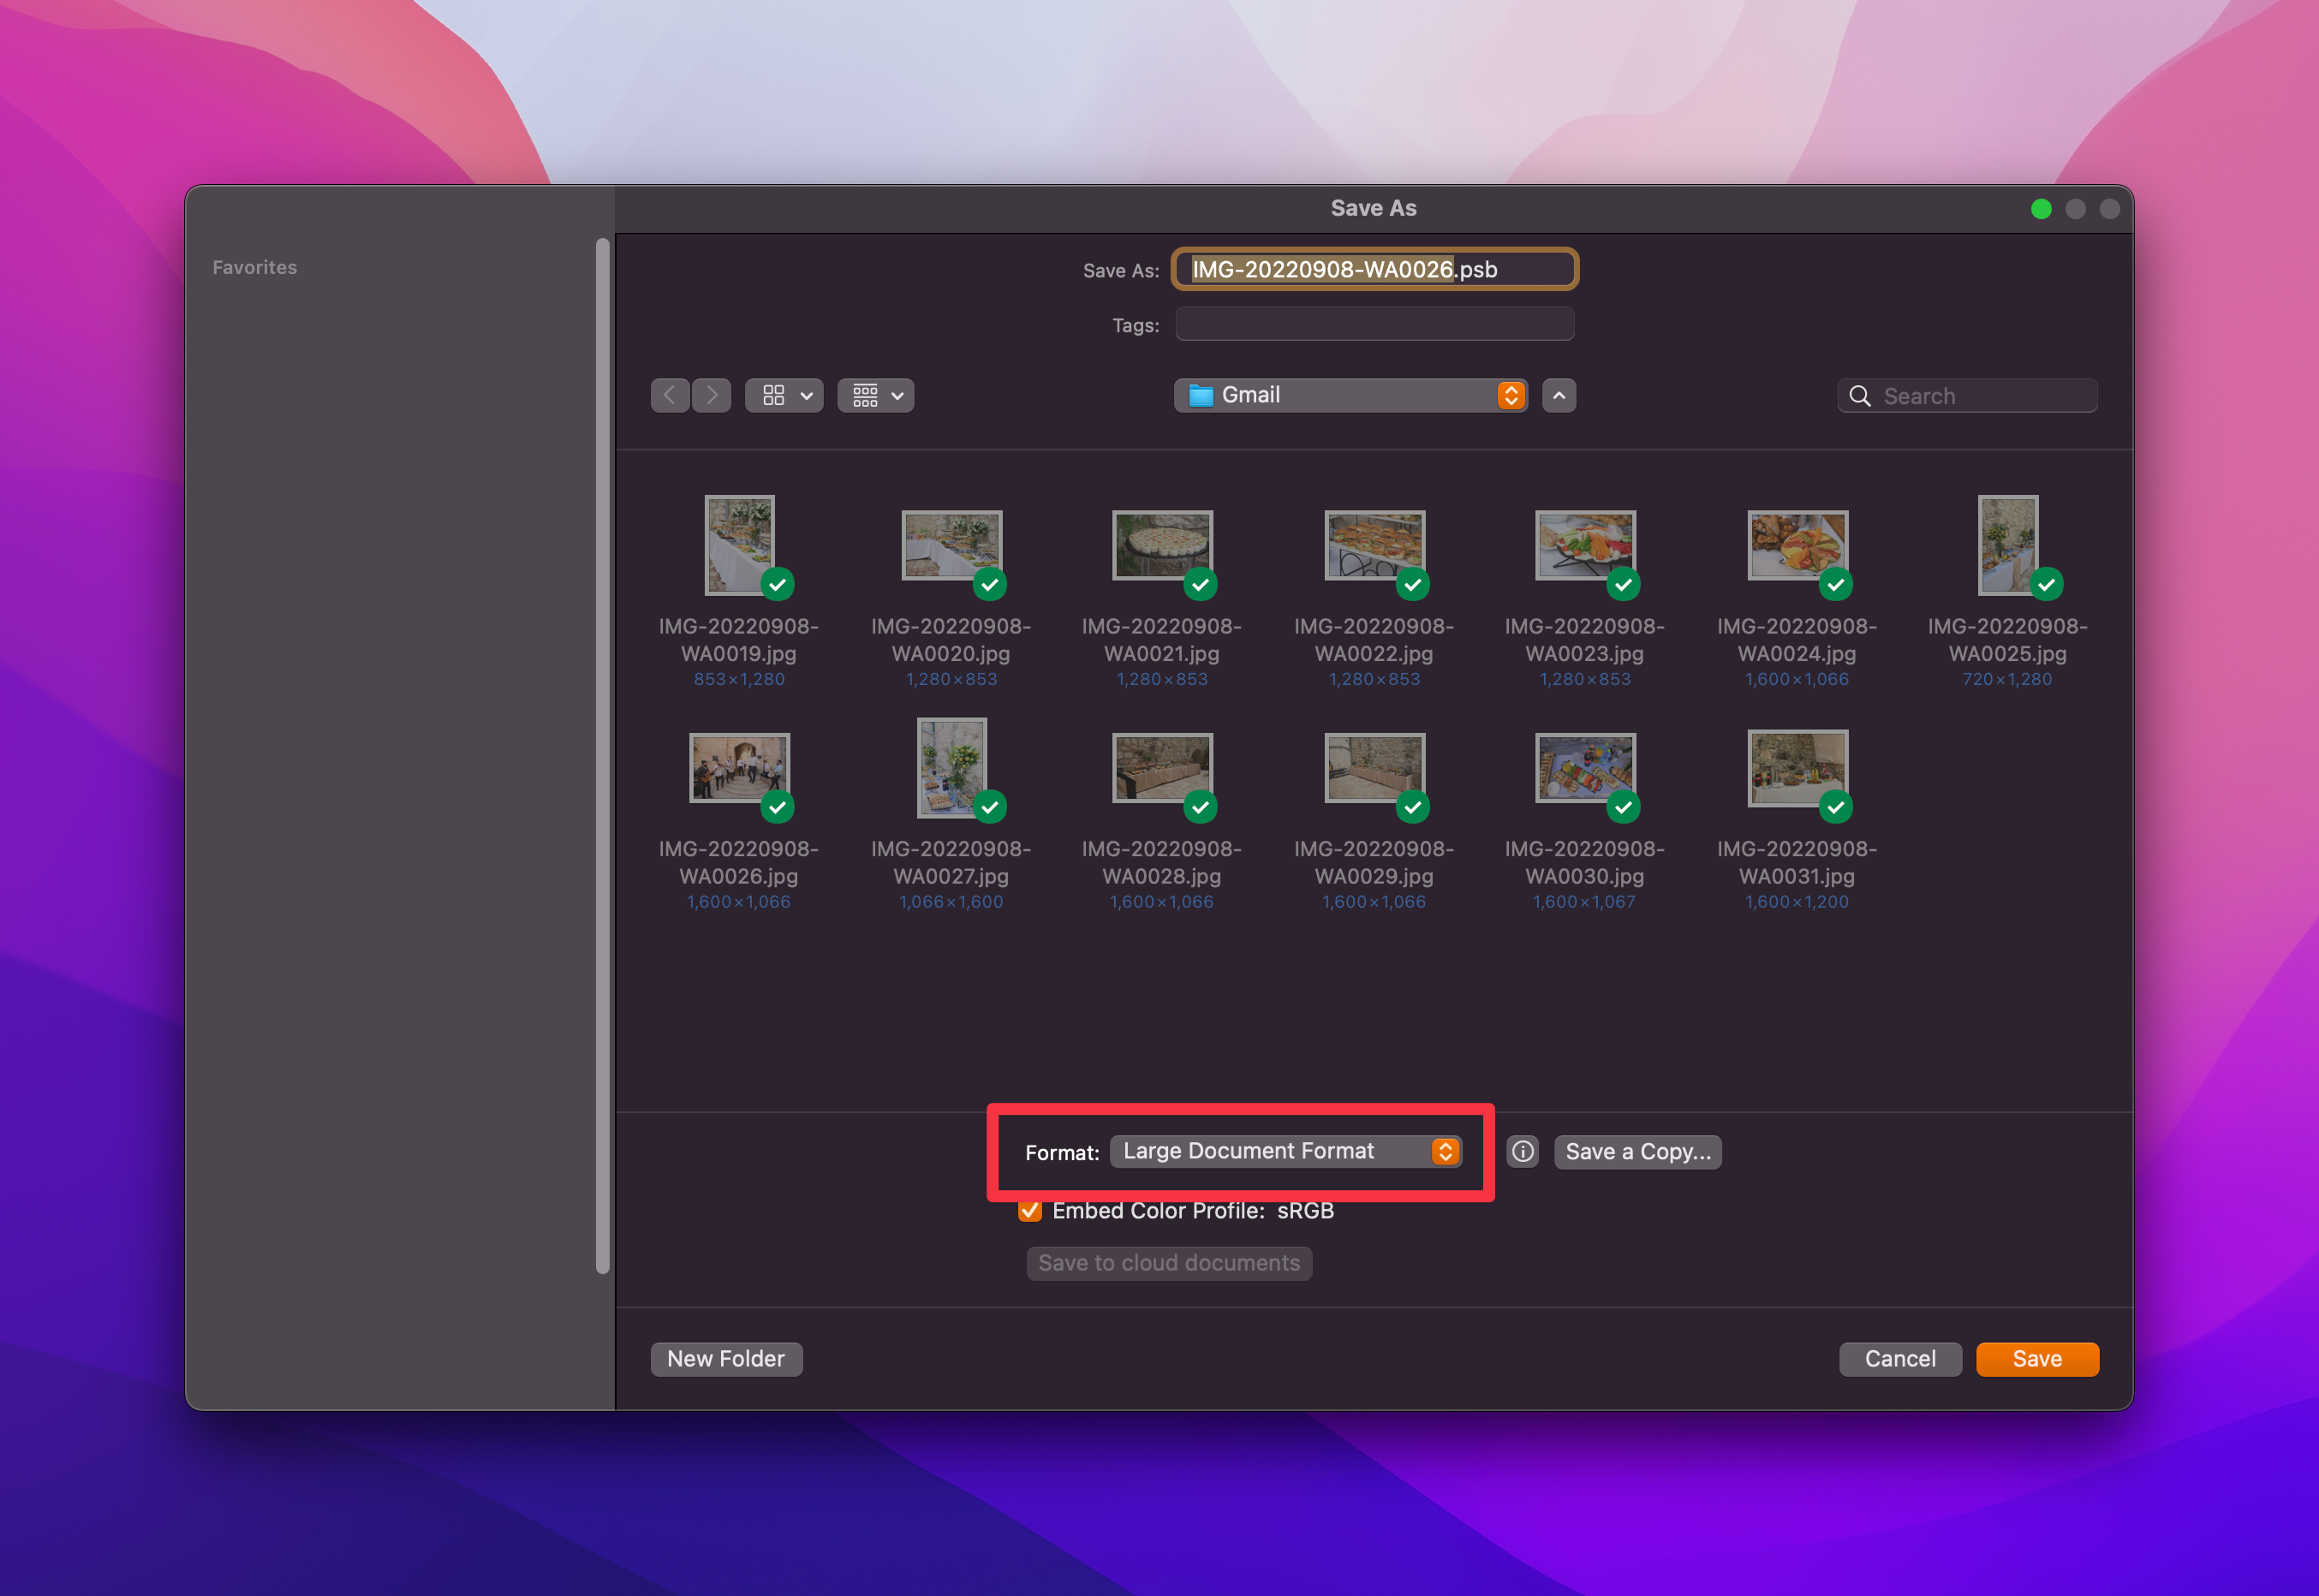Click the sidebar vertical scrollbar

[603, 756]
